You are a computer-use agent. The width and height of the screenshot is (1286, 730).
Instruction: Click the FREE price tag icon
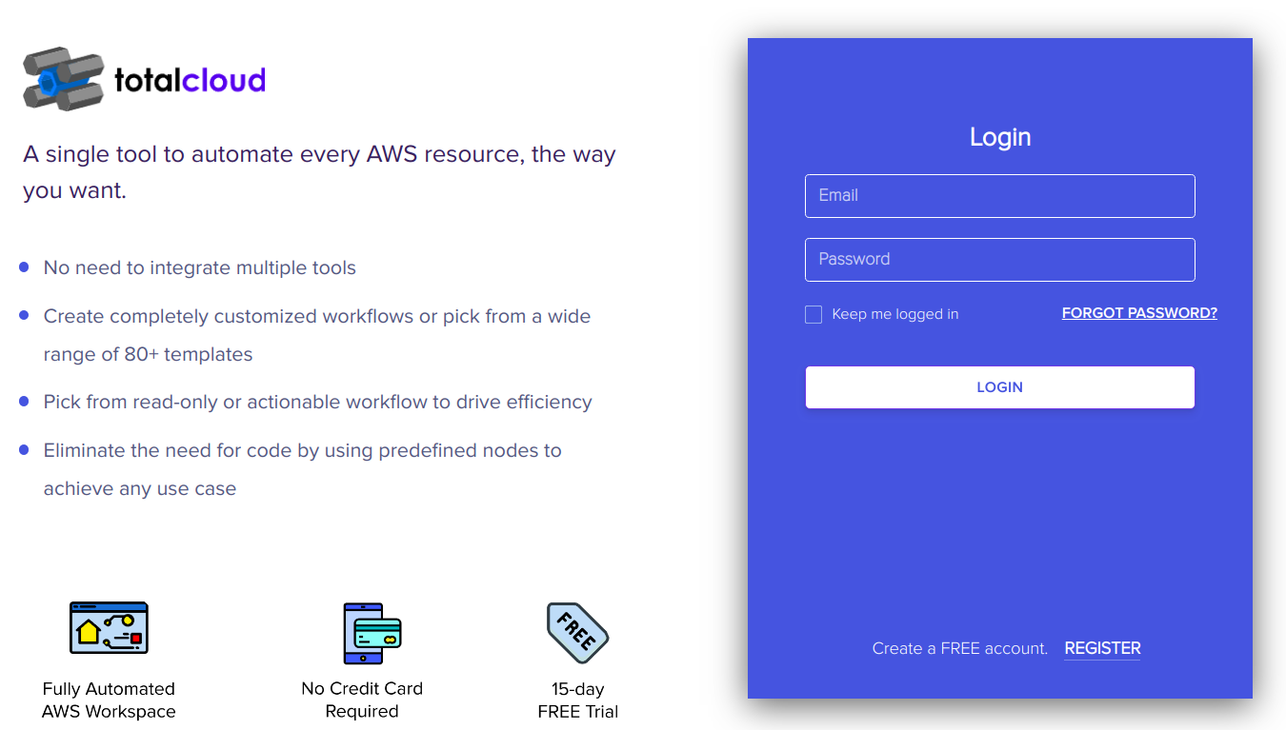(x=577, y=632)
